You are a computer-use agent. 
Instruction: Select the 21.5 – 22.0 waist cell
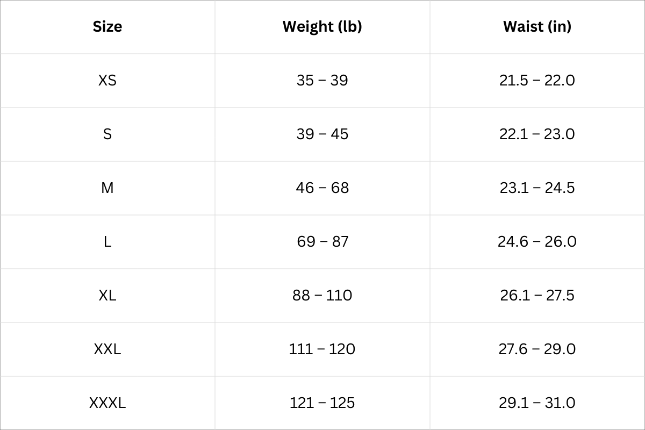pyautogui.click(x=537, y=80)
